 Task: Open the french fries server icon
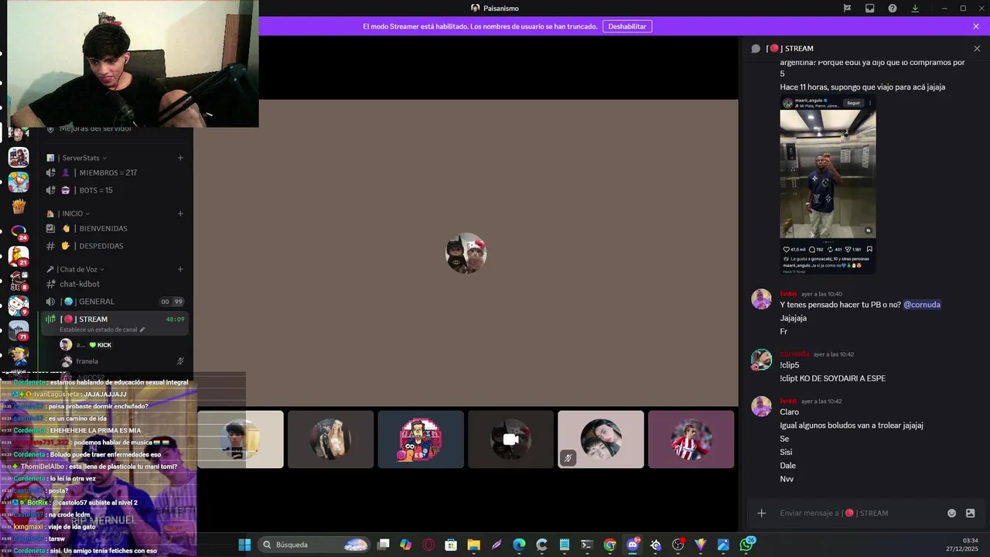(x=19, y=207)
